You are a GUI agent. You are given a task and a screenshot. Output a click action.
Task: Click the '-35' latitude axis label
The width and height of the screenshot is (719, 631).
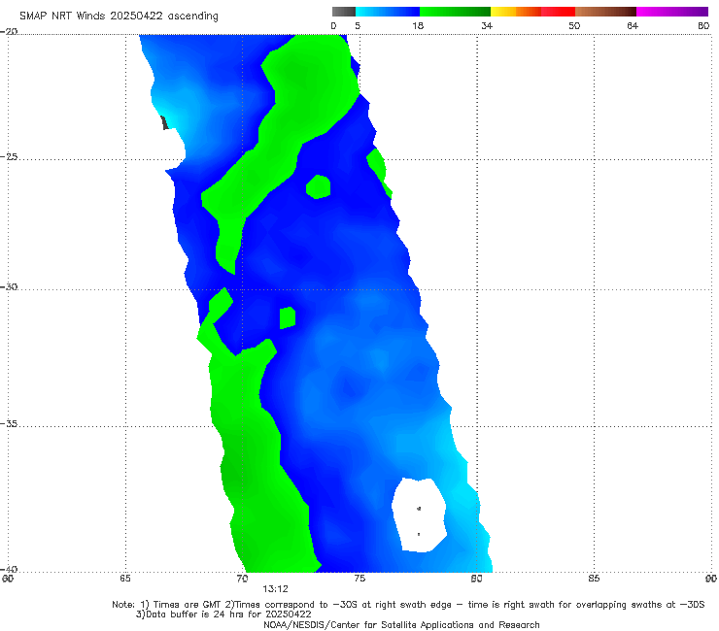[9, 424]
